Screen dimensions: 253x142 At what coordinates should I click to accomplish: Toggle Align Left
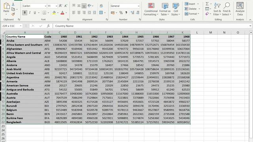[x=74, y=13]
